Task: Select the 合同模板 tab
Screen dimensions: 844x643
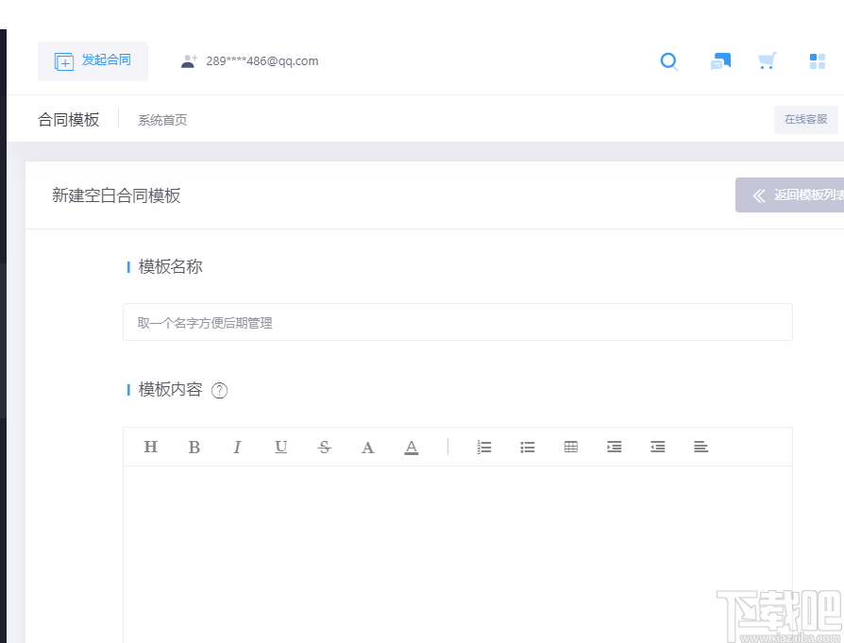Action: coord(68,120)
